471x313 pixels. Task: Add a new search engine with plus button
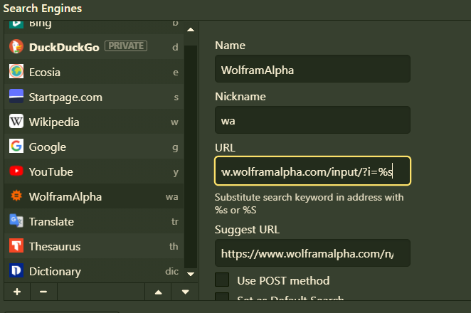tap(16, 292)
